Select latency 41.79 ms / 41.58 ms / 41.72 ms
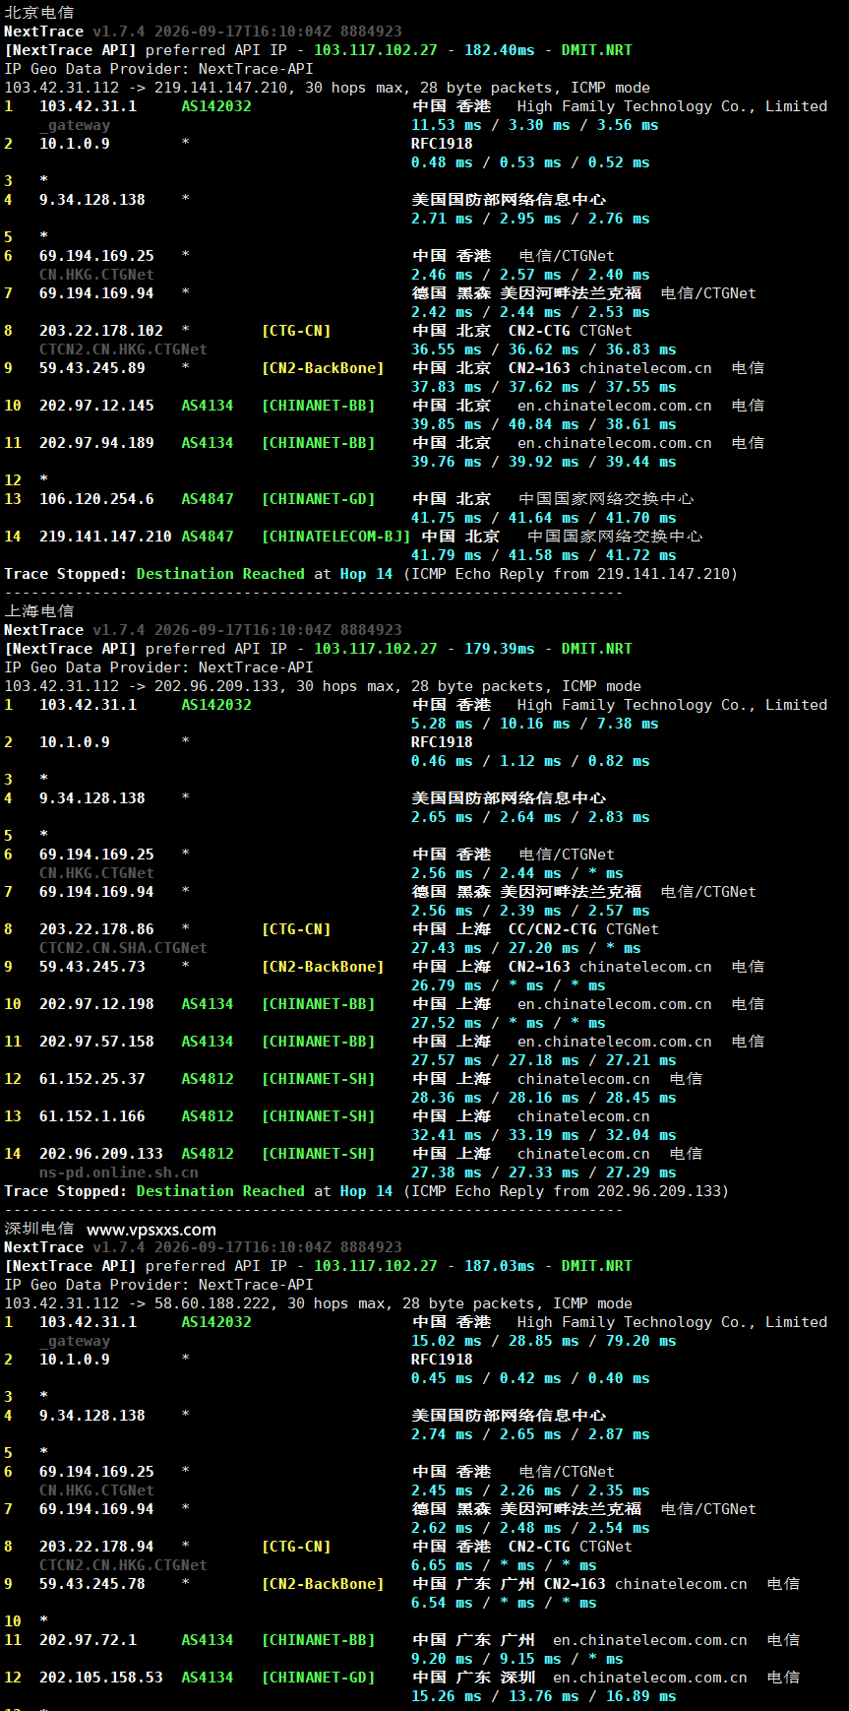849x1711 pixels. point(544,555)
